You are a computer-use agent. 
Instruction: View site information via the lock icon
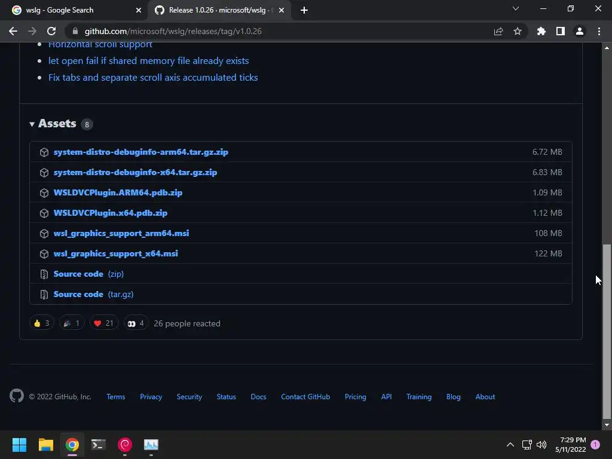tap(75, 31)
